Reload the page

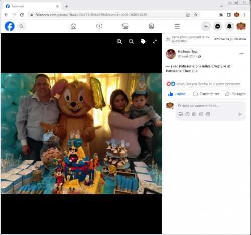tap(22, 15)
